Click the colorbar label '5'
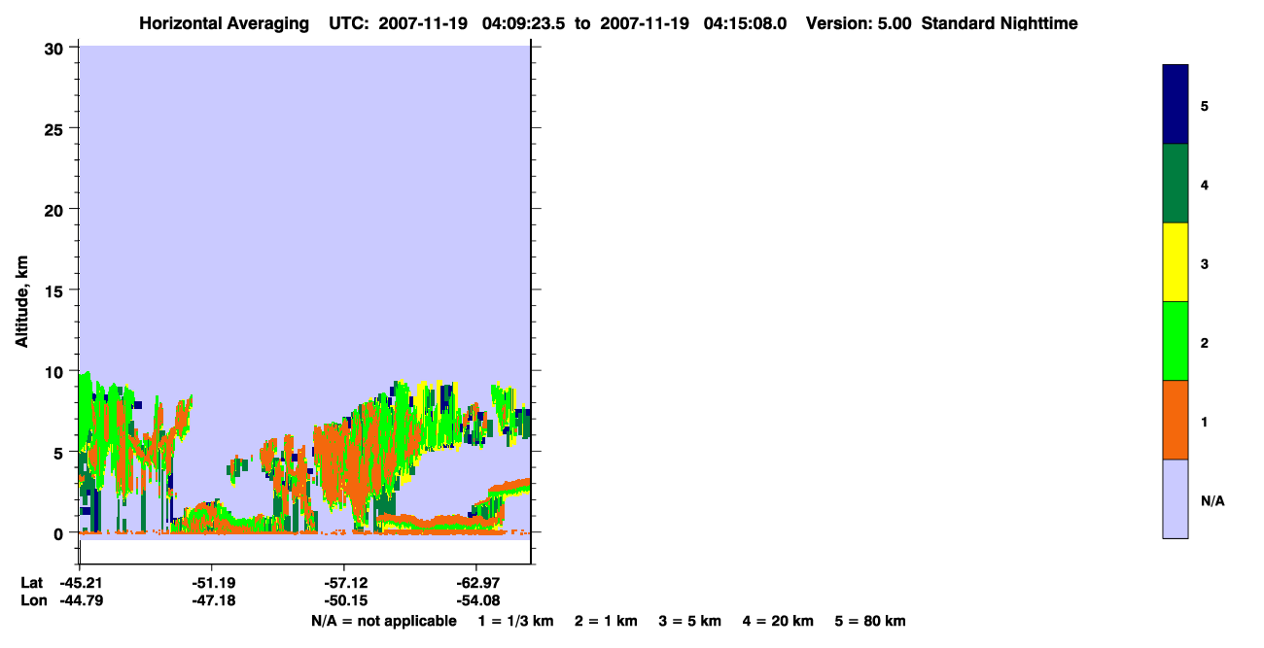The width and height of the screenshot is (1264, 648). [1205, 105]
